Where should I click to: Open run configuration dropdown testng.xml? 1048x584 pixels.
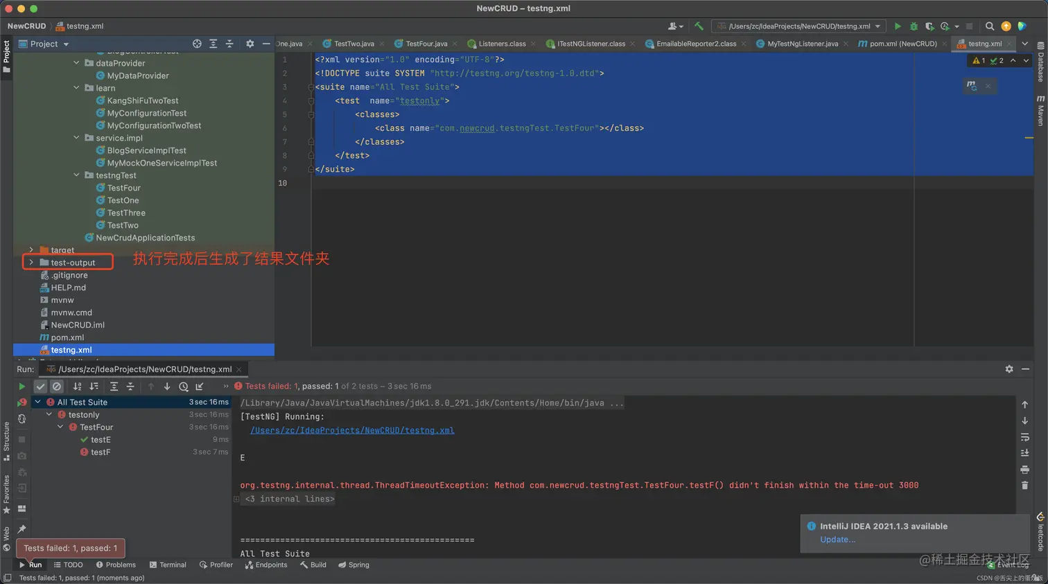pyautogui.click(x=799, y=26)
